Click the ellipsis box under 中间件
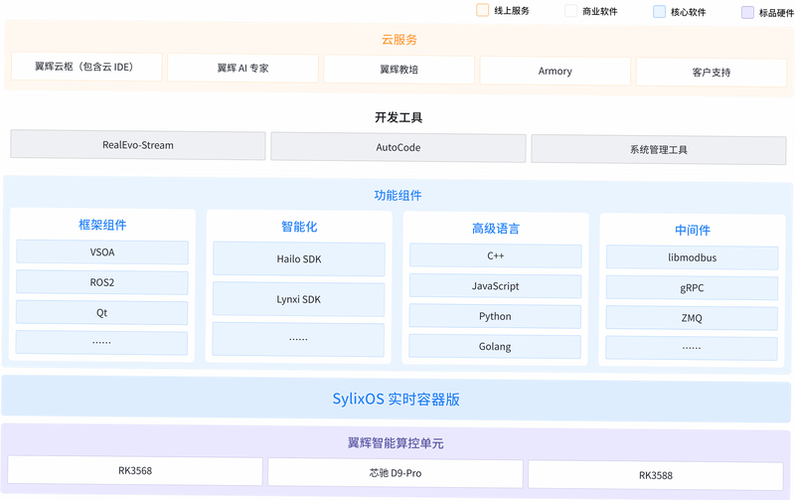795x500 pixels. click(692, 348)
